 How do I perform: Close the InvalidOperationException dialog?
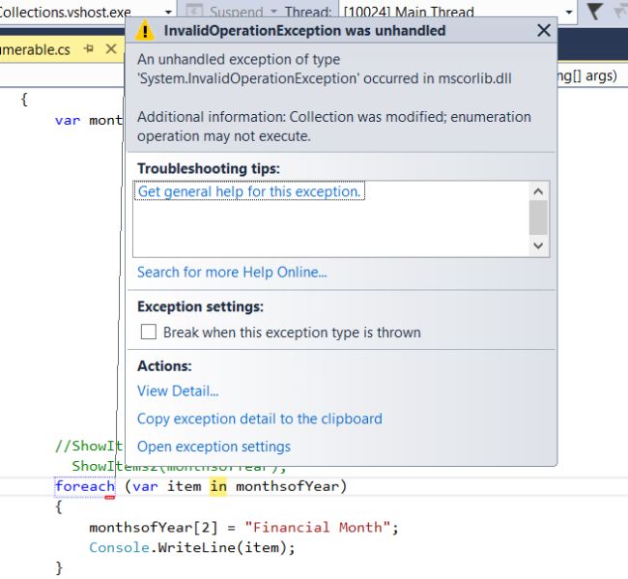(x=543, y=31)
